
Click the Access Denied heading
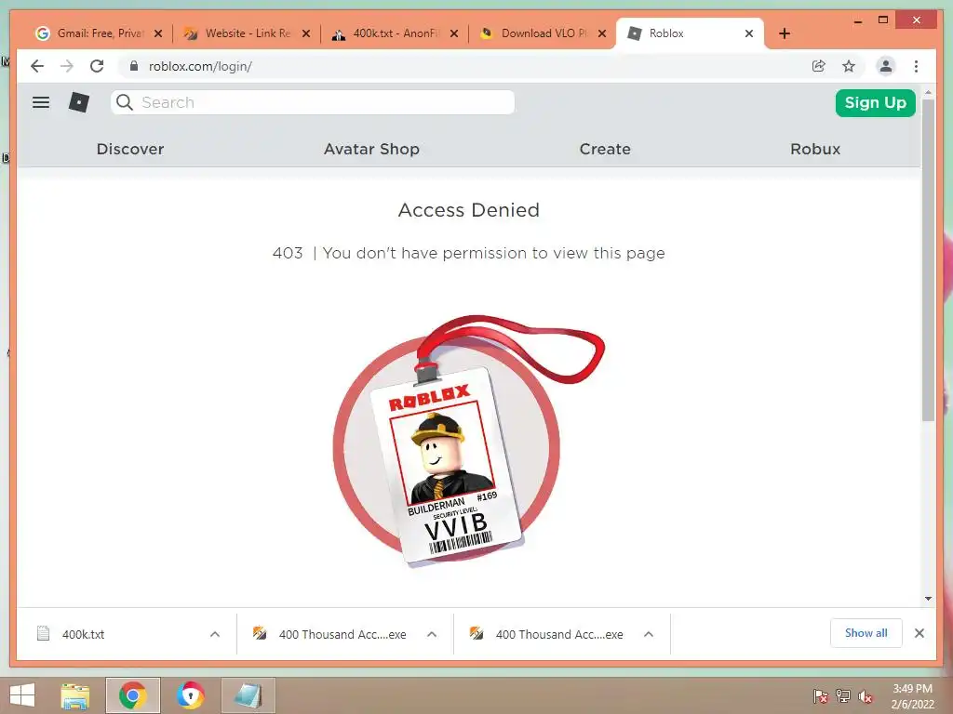[469, 210]
